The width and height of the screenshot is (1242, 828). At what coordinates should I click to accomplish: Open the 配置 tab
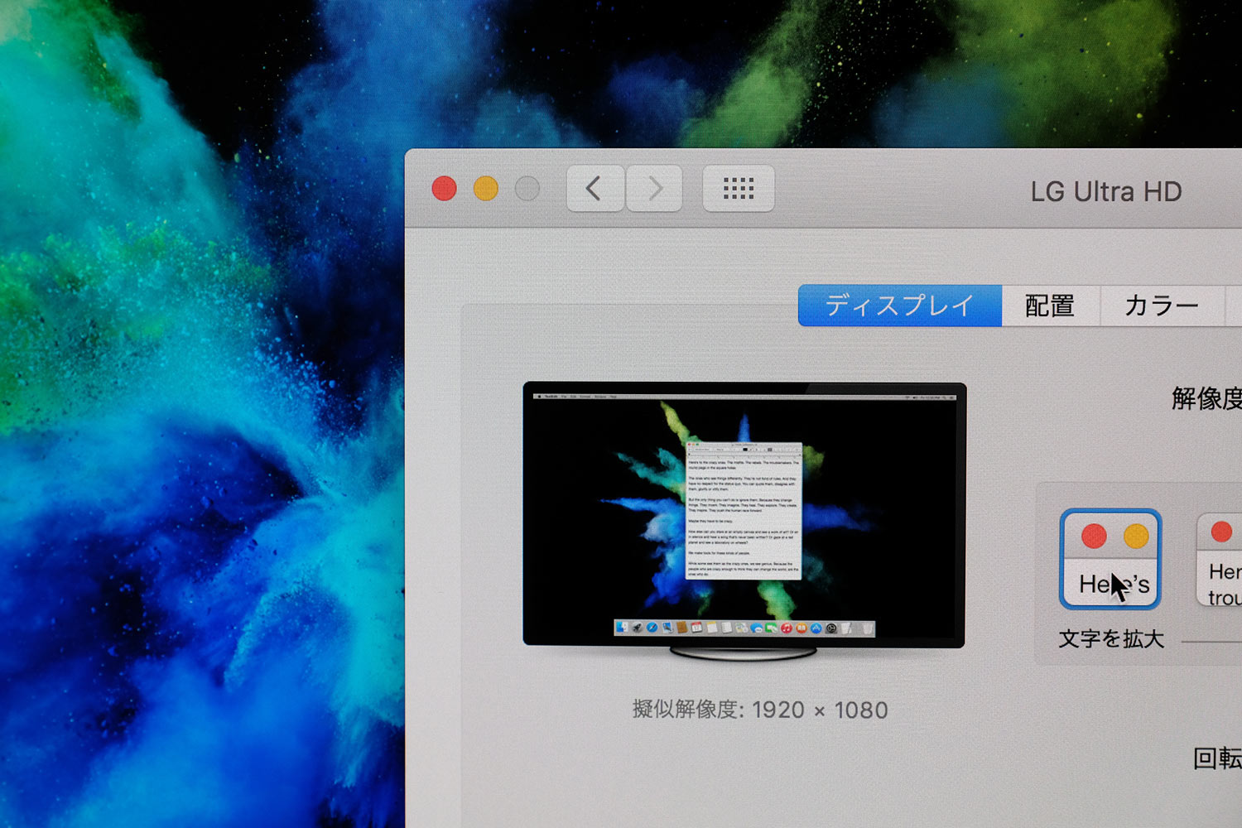(x=1051, y=306)
